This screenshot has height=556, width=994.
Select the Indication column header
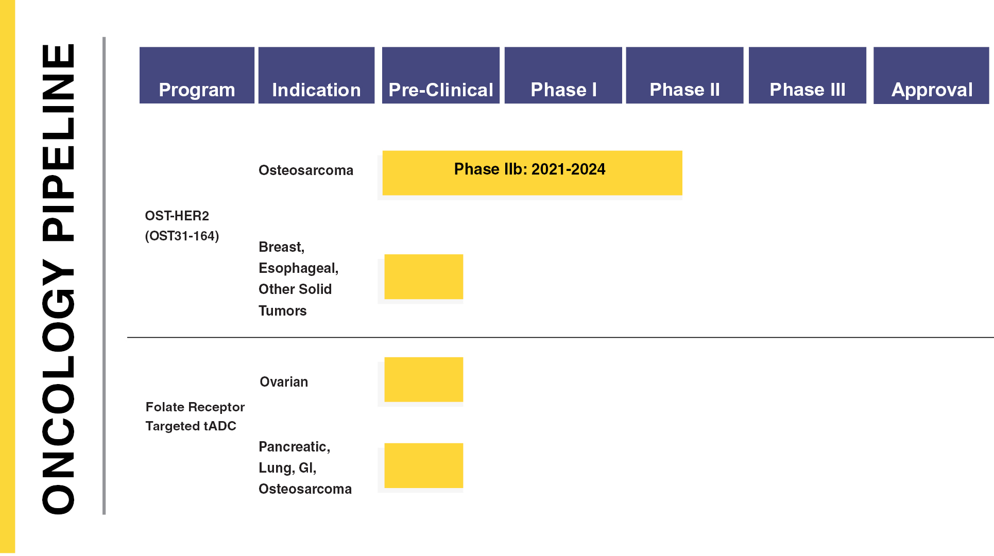316,75
